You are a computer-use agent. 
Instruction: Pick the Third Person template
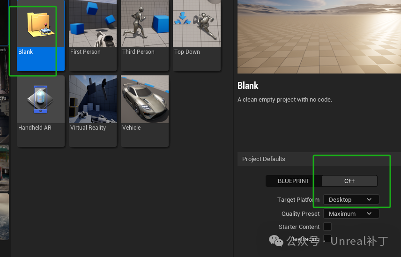[x=145, y=35]
